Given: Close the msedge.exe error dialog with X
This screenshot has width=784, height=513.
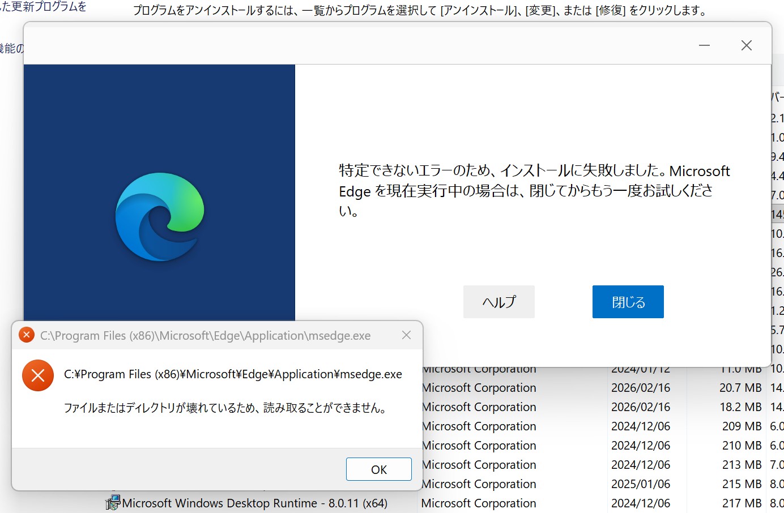Looking at the screenshot, I should click(x=406, y=335).
